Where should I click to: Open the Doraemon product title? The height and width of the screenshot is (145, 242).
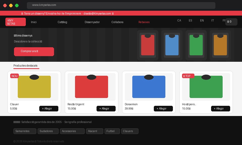coord(131,104)
